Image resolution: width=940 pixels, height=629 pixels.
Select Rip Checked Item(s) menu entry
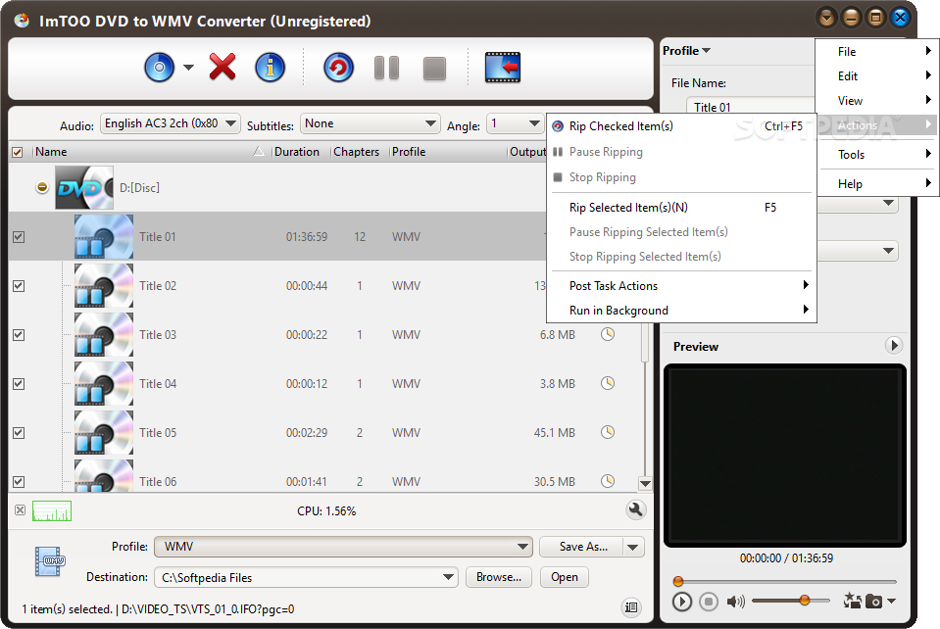pos(681,126)
